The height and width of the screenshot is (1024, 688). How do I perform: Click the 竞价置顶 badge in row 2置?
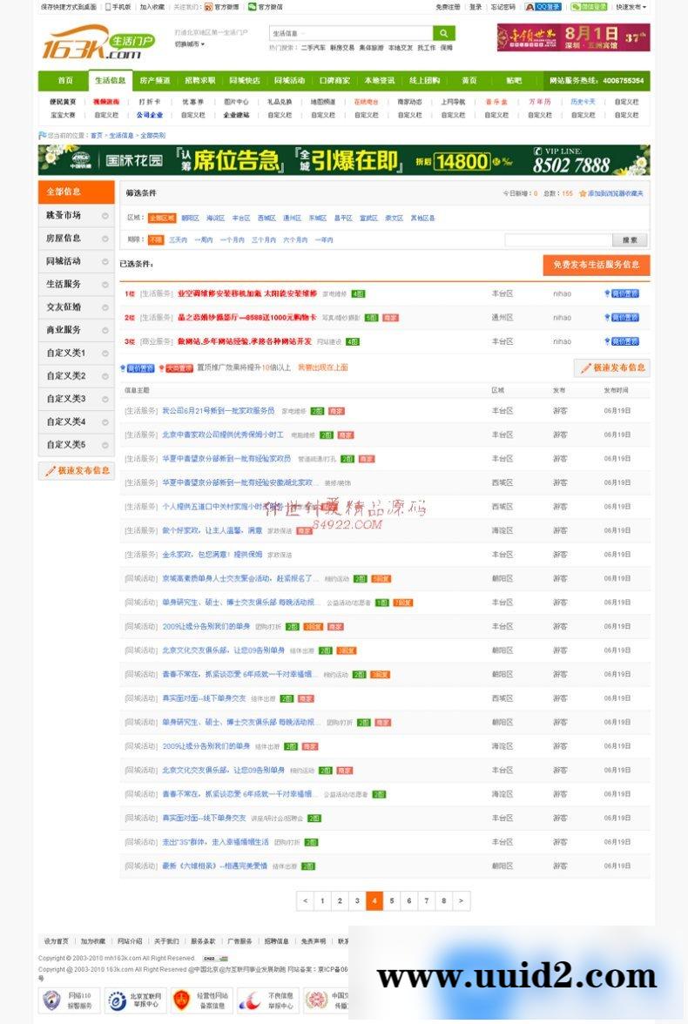621,317
